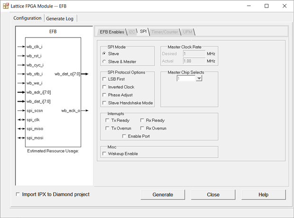This screenshot has height=218, width=294.
Task: Enable the Tx Overrun interrupt
Action: point(107,128)
